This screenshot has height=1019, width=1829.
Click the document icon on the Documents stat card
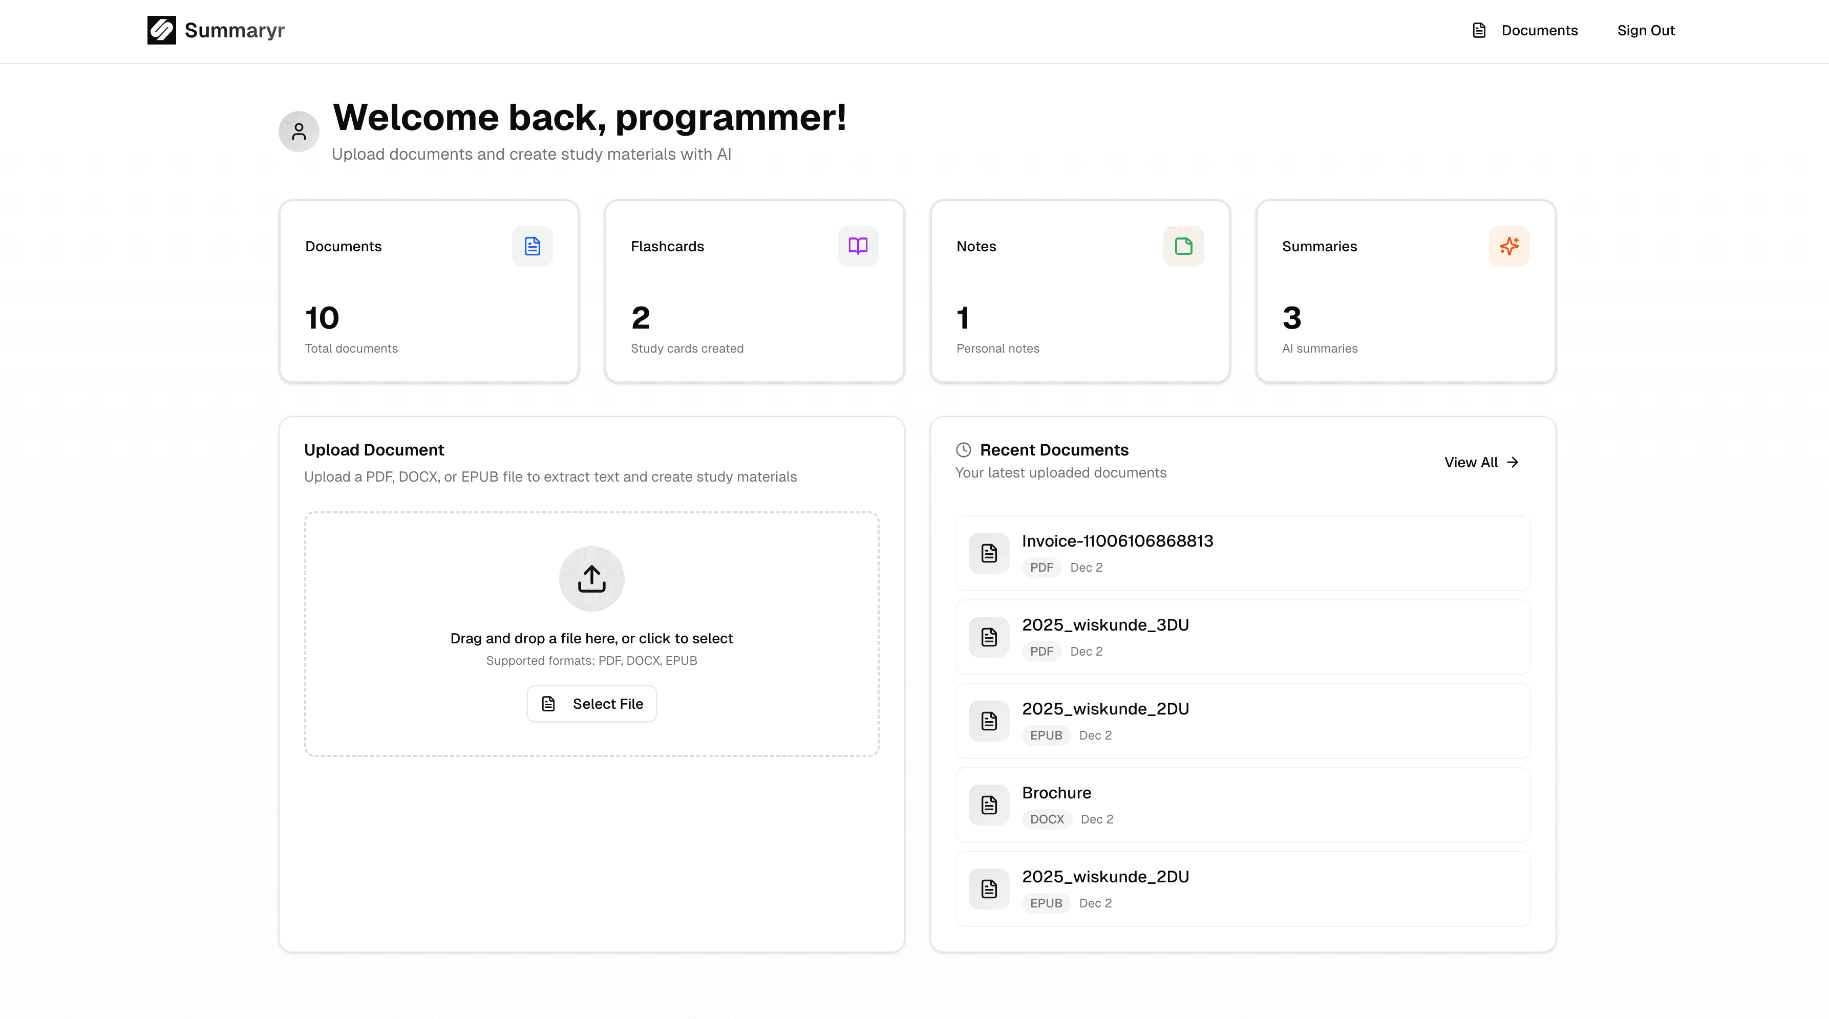tap(532, 246)
